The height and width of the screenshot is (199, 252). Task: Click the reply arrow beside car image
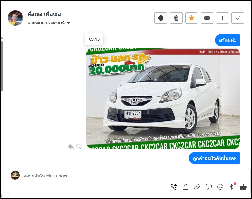tap(71, 147)
